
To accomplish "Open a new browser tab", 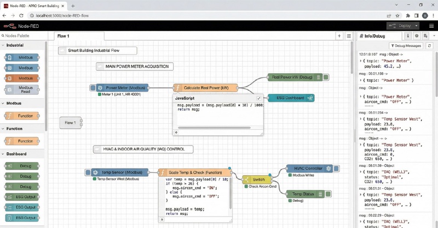I will [73, 5].
